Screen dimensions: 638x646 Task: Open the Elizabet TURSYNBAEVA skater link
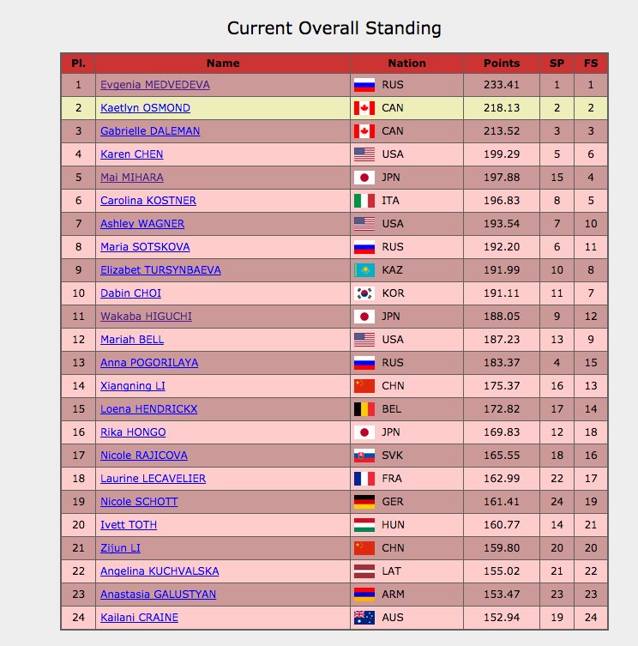click(x=160, y=270)
